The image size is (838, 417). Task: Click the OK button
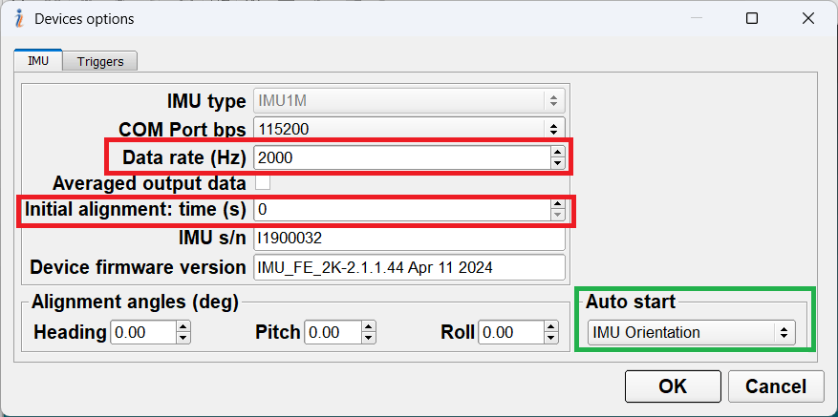point(673,386)
